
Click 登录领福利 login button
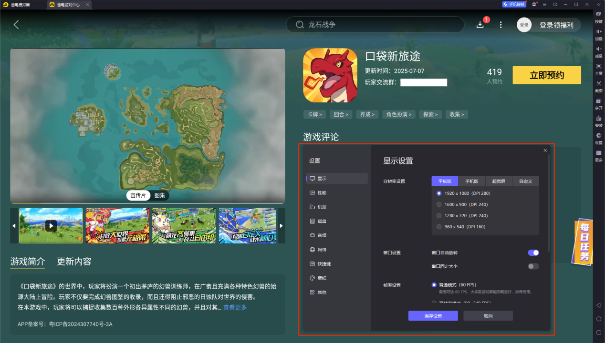pos(556,25)
